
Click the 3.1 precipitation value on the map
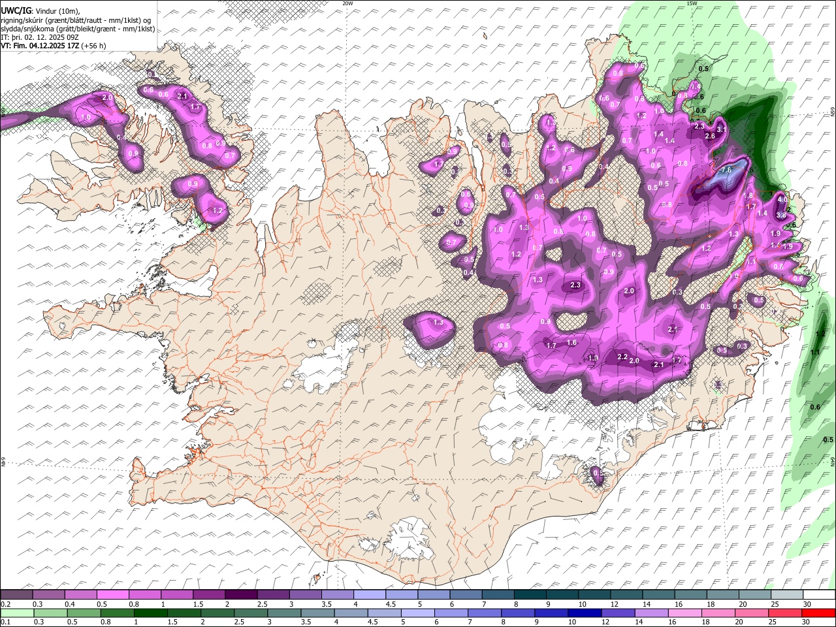[722, 130]
